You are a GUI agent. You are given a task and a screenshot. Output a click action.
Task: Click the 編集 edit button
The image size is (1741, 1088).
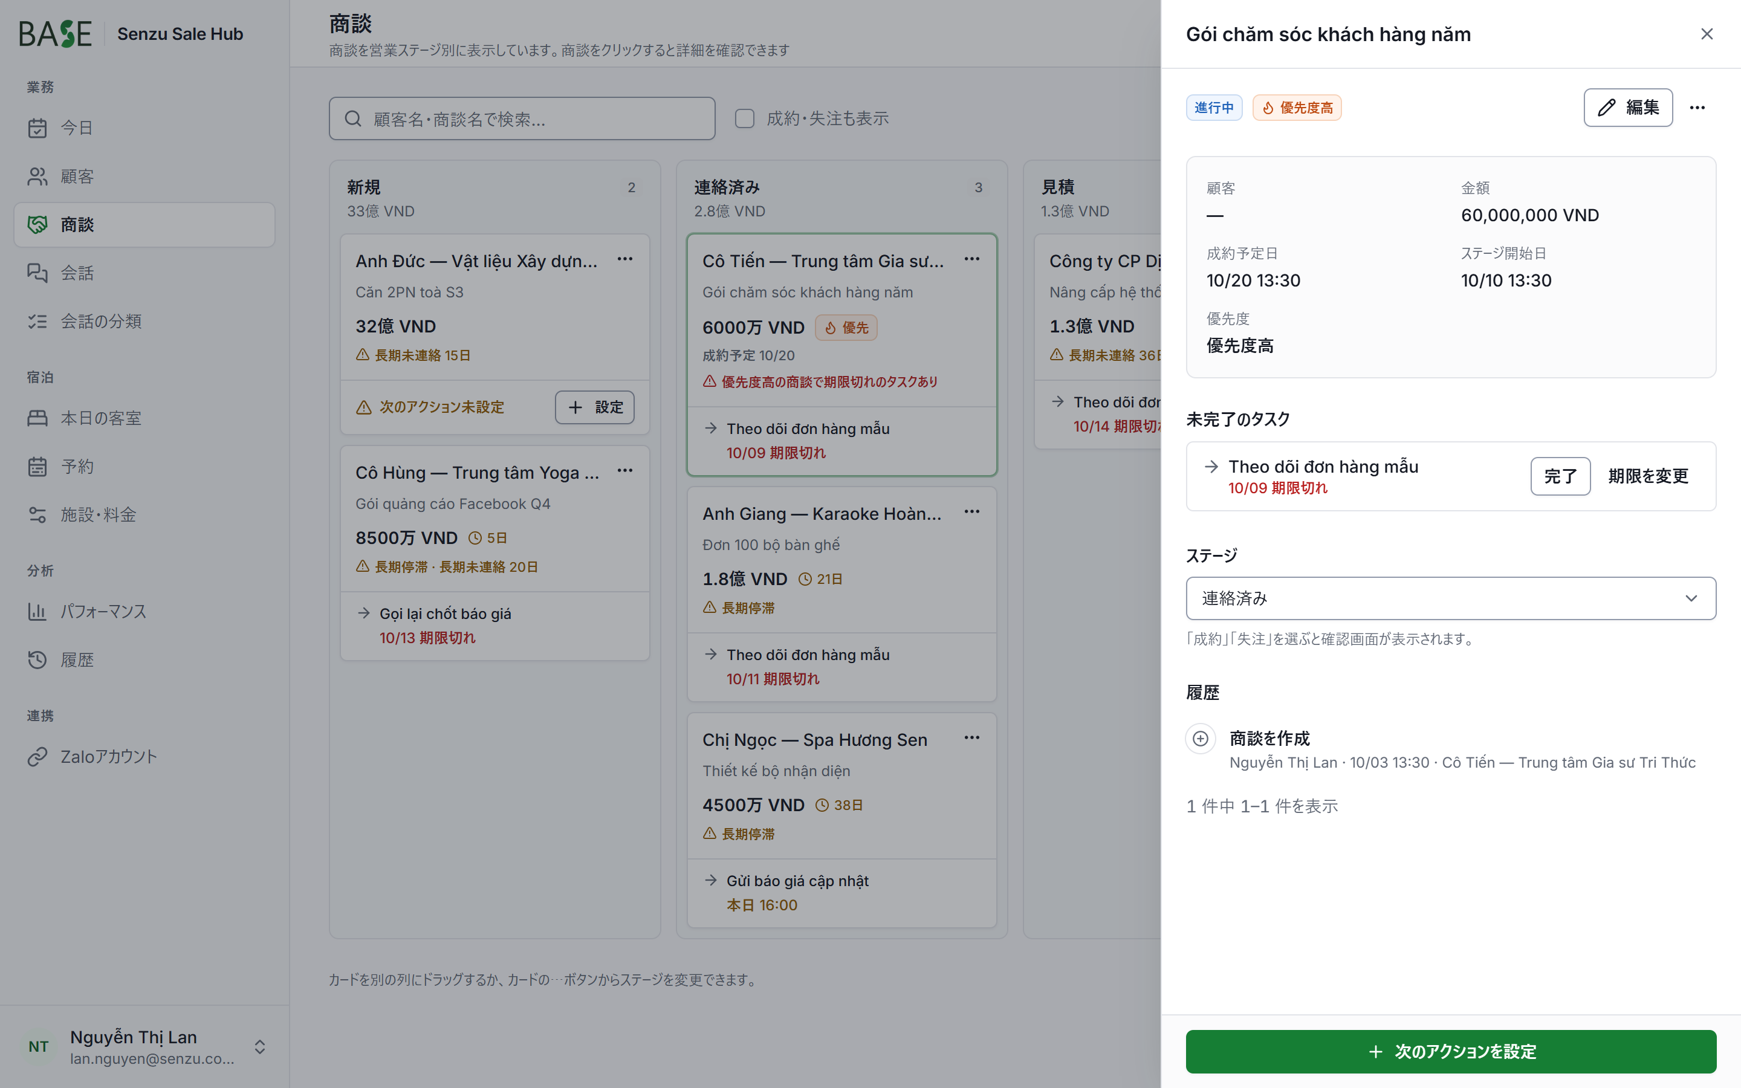click(1627, 107)
